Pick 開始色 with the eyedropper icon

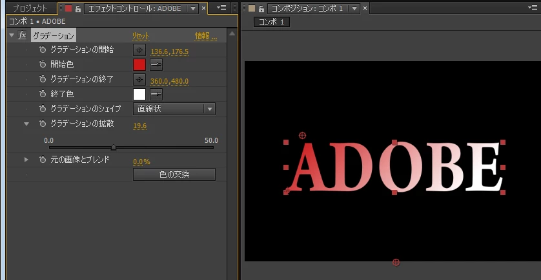[x=156, y=64]
